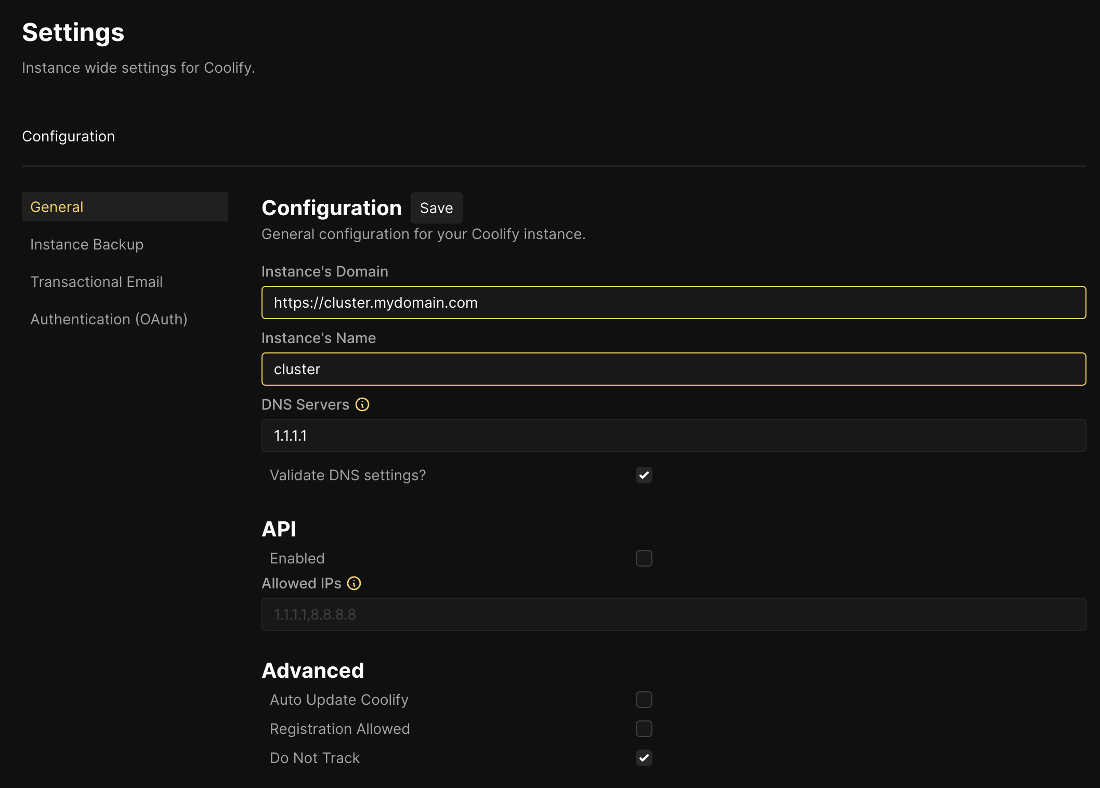Click the Instance Backup sidebar icon
The width and height of the screenshot is (1100, 788).
(x=86, y=244)
